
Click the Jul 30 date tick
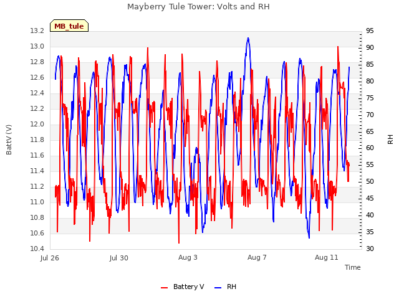click(119, 258)
